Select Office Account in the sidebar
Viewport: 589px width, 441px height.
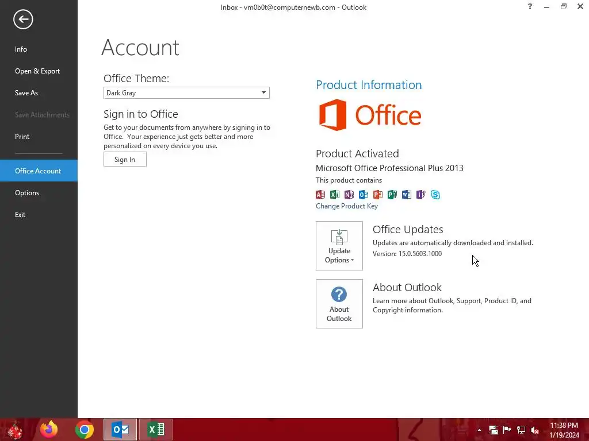point(38,171)
